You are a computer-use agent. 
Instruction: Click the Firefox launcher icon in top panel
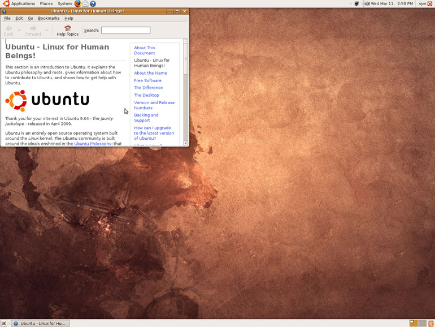pos(78,3)
